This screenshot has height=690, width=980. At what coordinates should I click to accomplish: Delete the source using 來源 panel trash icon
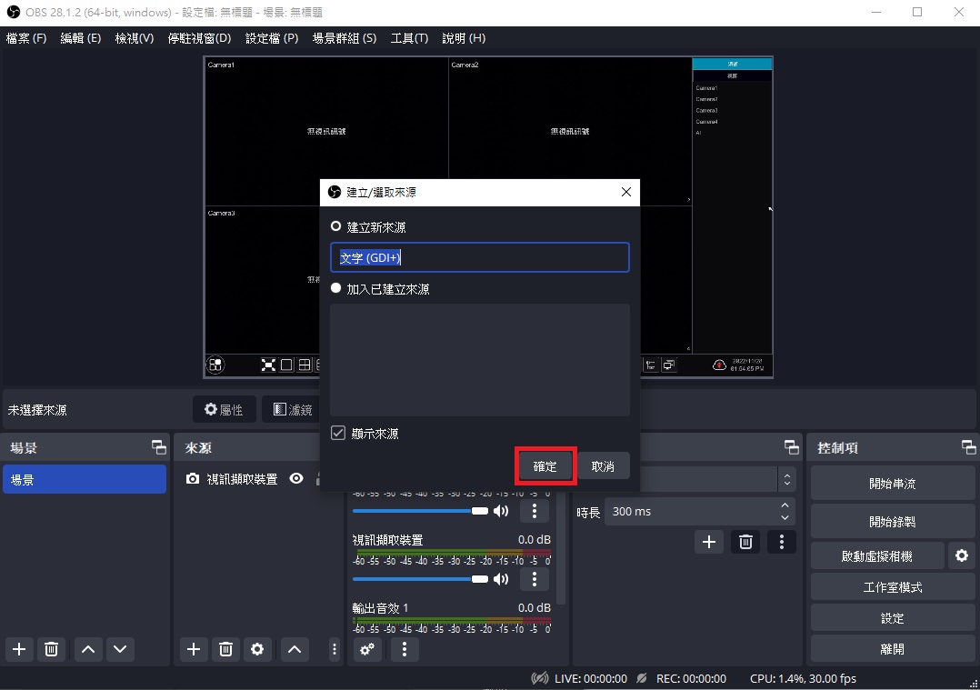[225, 649]
